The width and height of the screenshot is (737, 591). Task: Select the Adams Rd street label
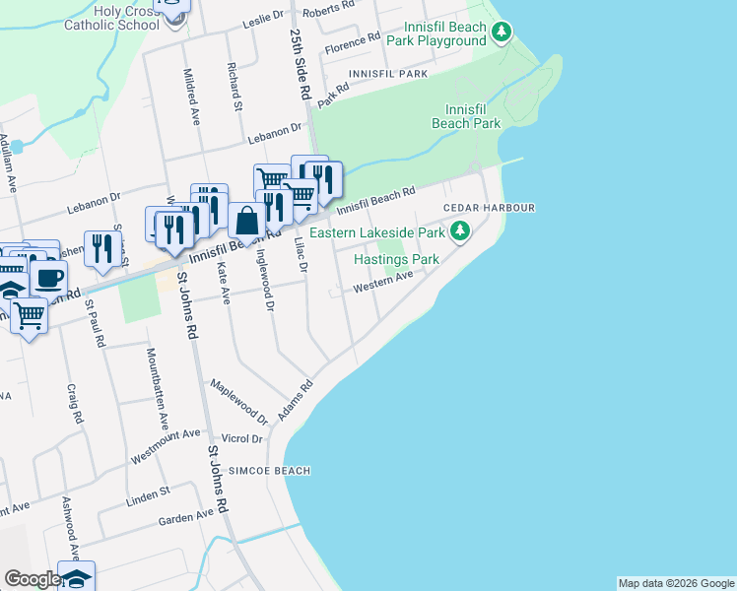[296, 400]
